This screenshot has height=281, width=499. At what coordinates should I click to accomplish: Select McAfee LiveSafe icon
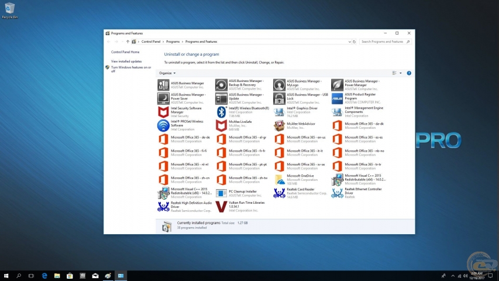point(221,125)
